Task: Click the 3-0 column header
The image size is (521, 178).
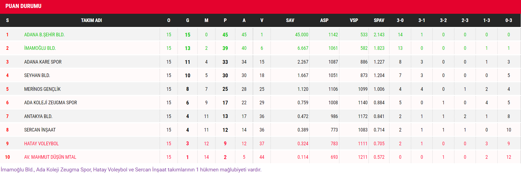Action: pos(400,20)
